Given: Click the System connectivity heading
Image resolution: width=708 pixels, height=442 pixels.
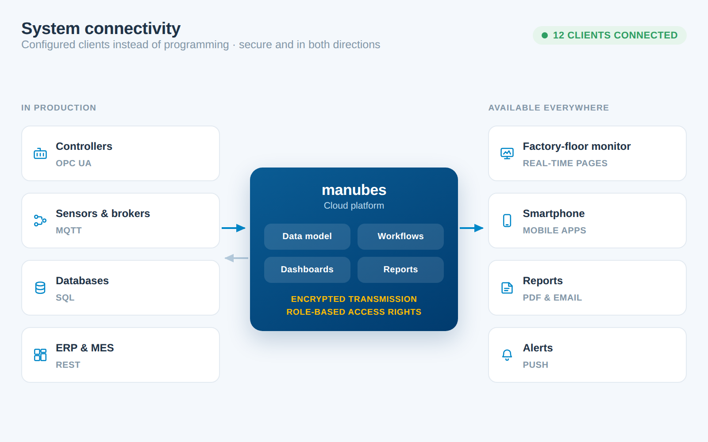Looking at the screenshot, I should pos(101,29).
